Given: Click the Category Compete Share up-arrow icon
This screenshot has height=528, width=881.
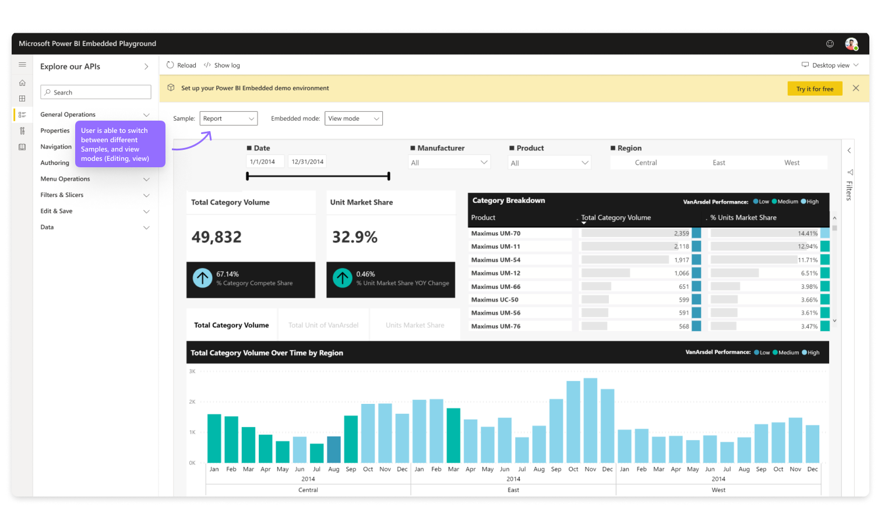Looking at the screenshot, I should [x=202, y=278].
